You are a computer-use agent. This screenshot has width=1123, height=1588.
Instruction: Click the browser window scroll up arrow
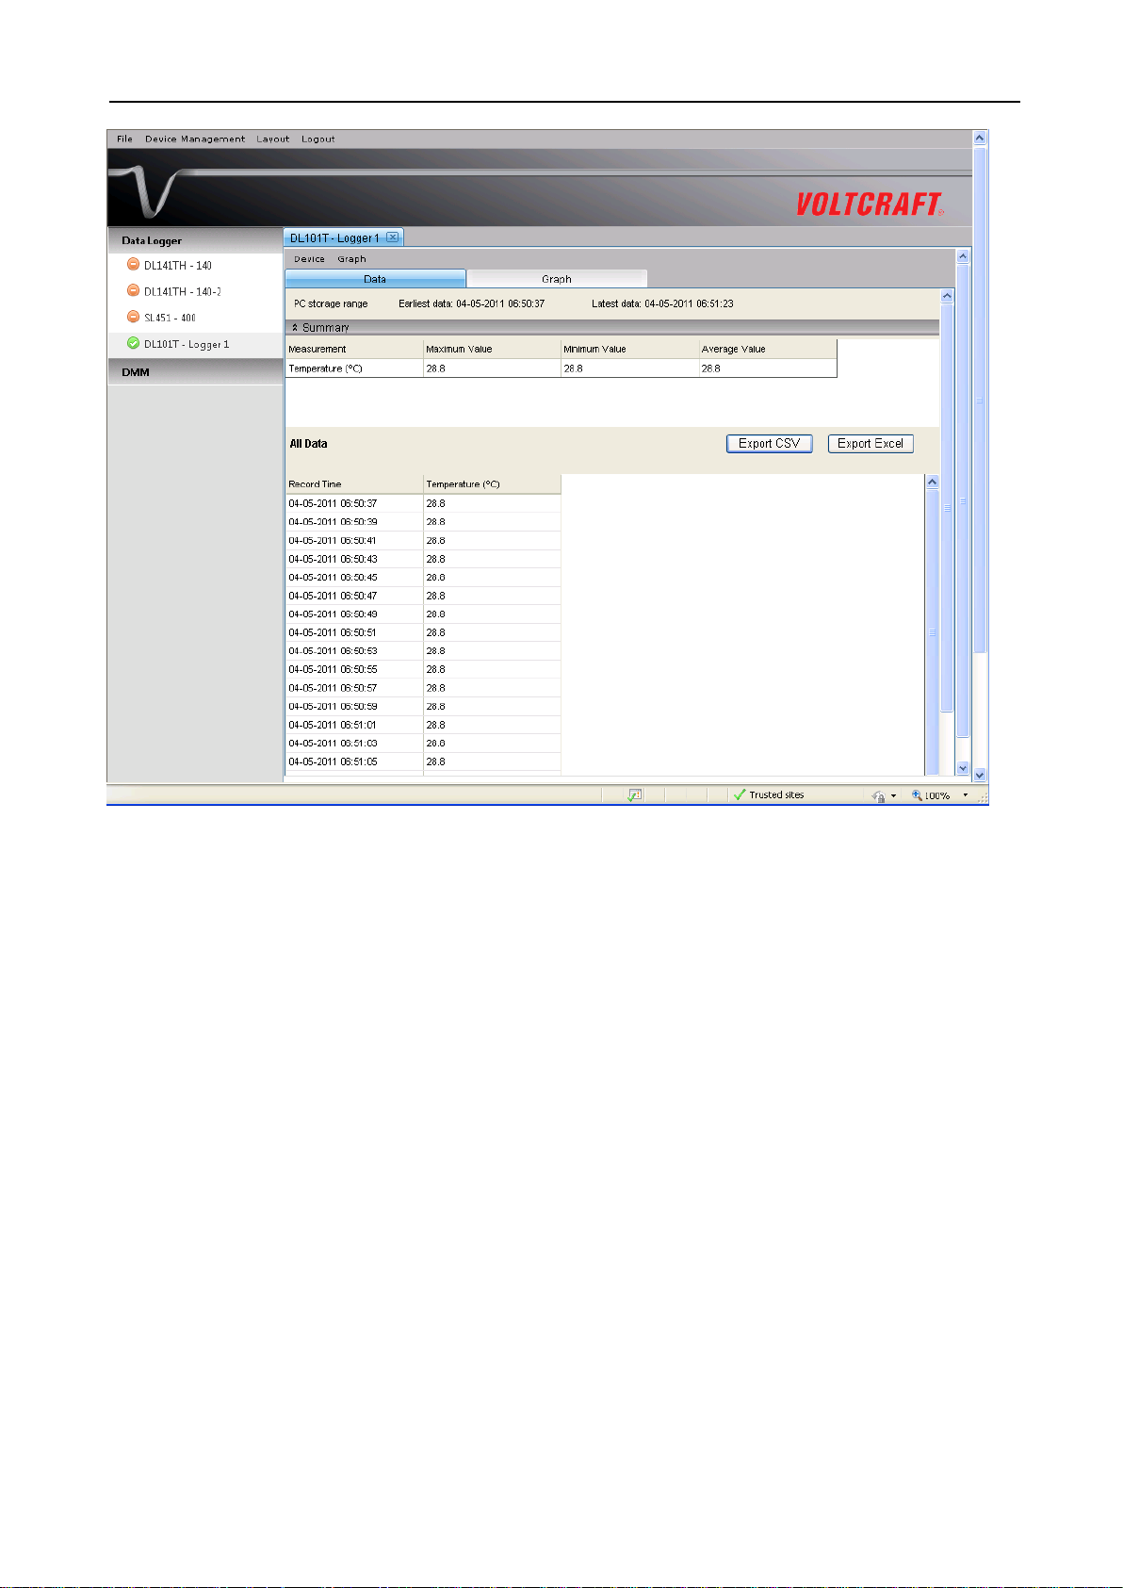click(x=980, y=138)
